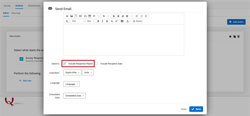Expand the Embedded Data dropdown

point(74,96)
